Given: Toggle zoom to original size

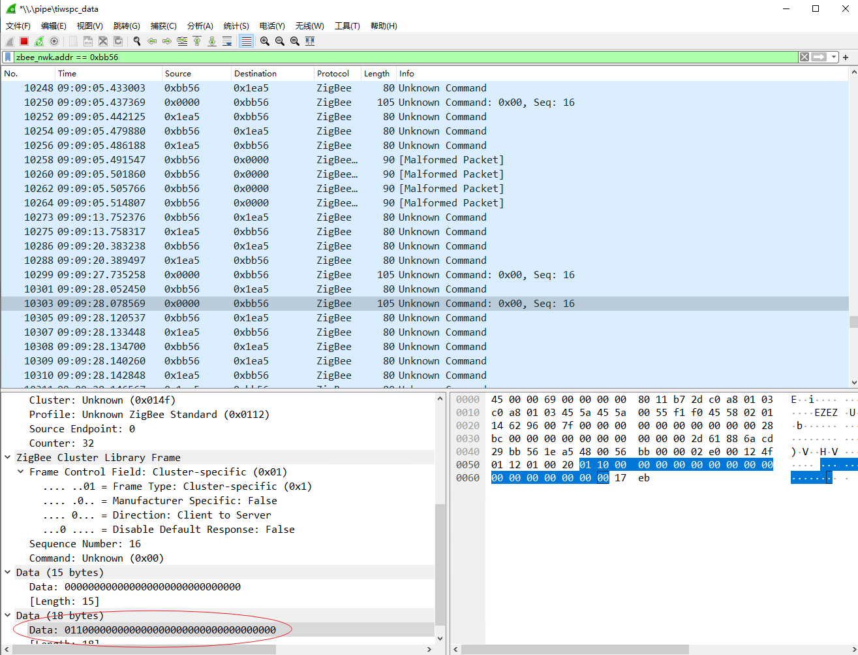Looking at the screenshot, I should pos(294,40).
